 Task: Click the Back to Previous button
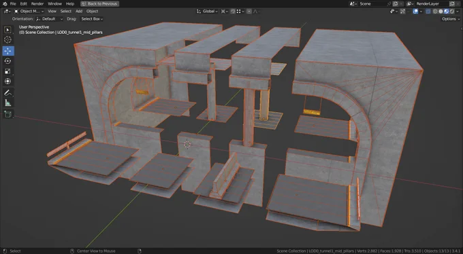point(100,4)
